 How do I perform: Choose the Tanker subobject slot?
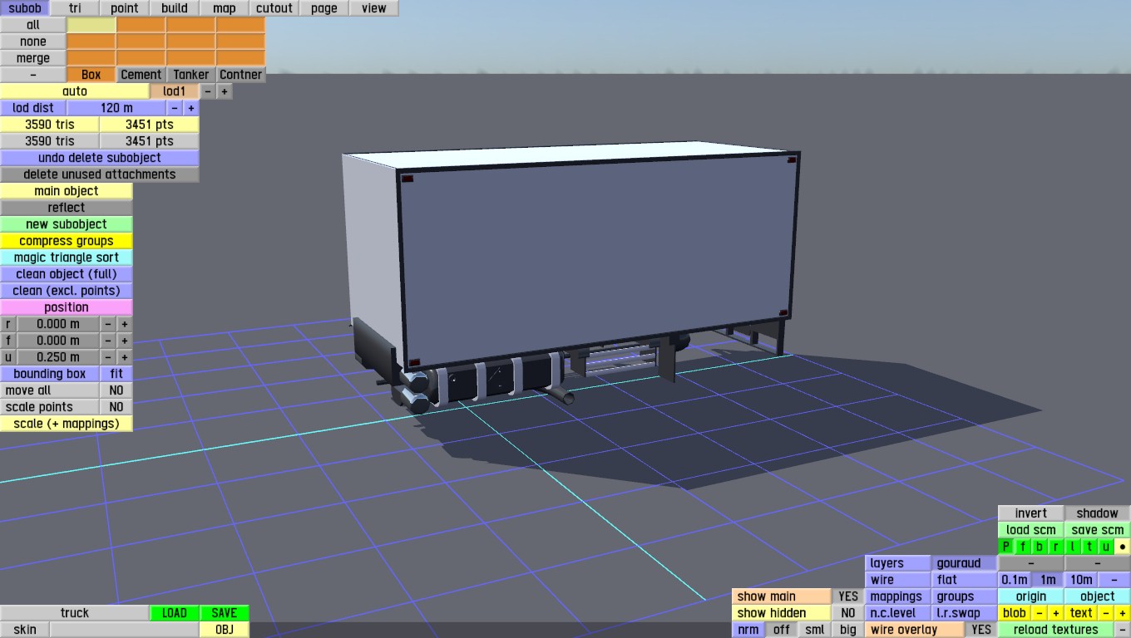click(191, 75)
